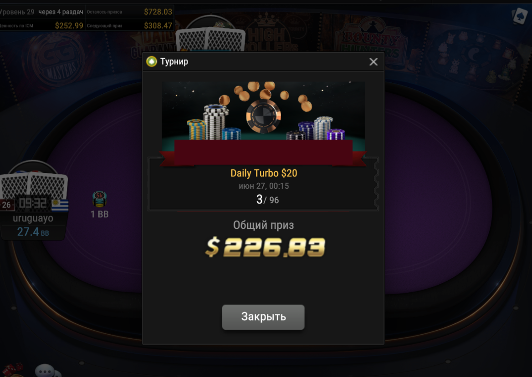Close the Турнир dialog with the X

point(373,62)
